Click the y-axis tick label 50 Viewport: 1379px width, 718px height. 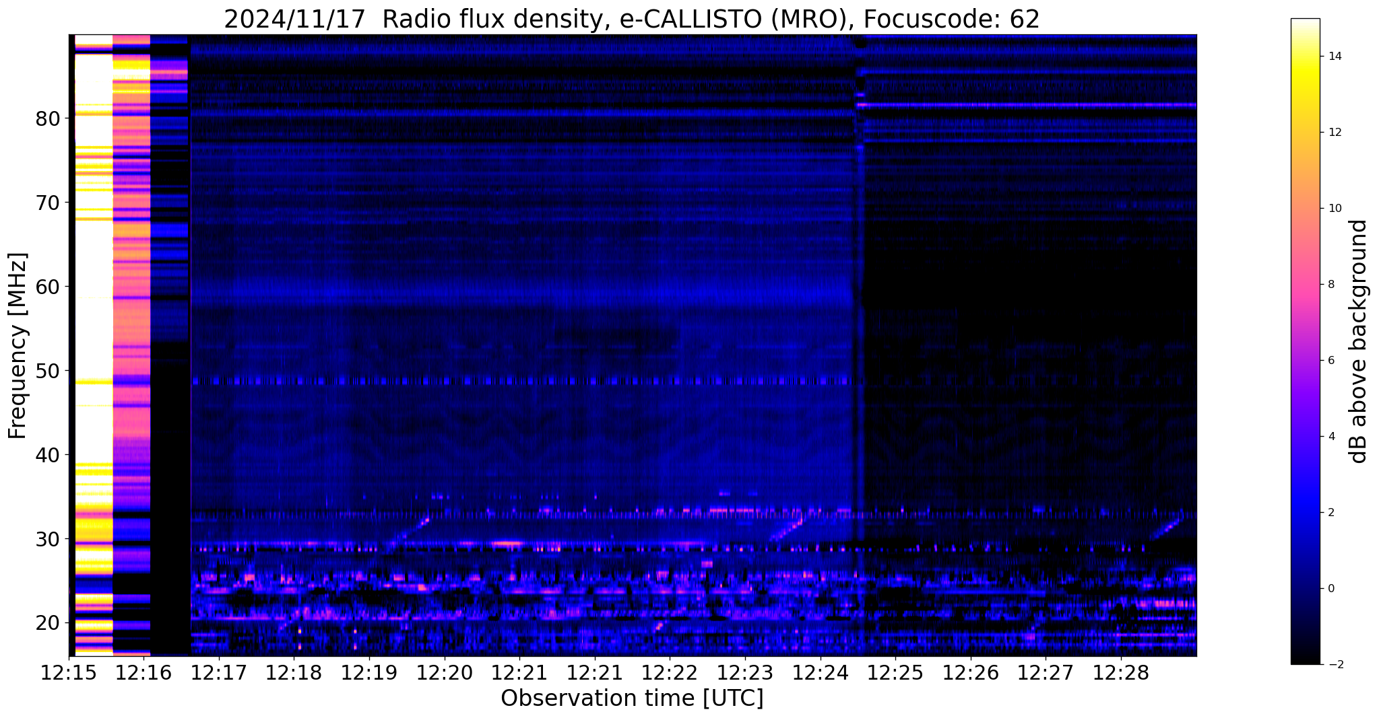[x=48, y=371]
